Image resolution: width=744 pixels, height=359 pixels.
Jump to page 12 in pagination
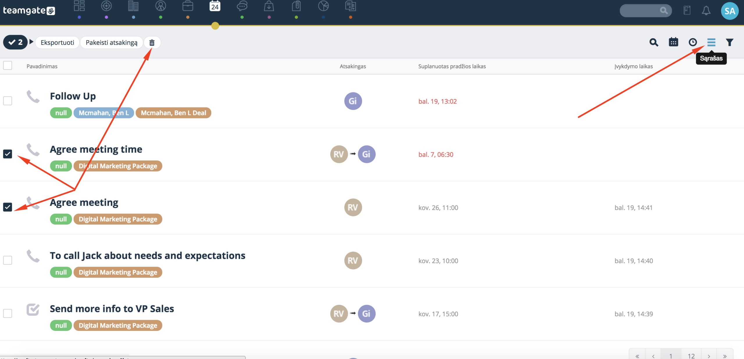[691, 356]
